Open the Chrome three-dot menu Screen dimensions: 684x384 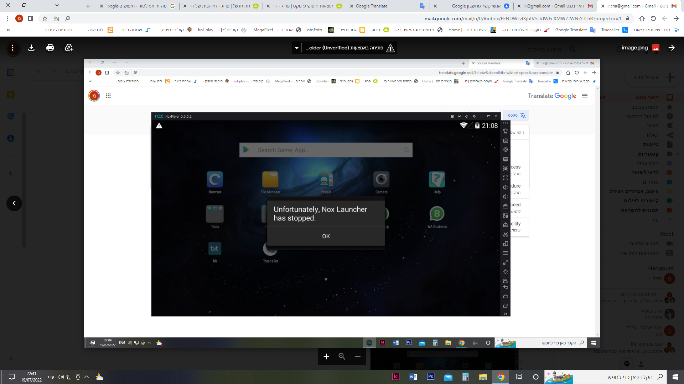pos(7,18)
